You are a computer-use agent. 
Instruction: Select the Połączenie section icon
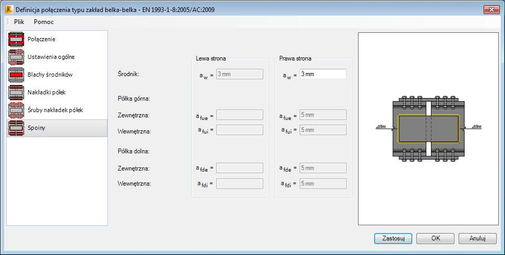pos(16,39)
